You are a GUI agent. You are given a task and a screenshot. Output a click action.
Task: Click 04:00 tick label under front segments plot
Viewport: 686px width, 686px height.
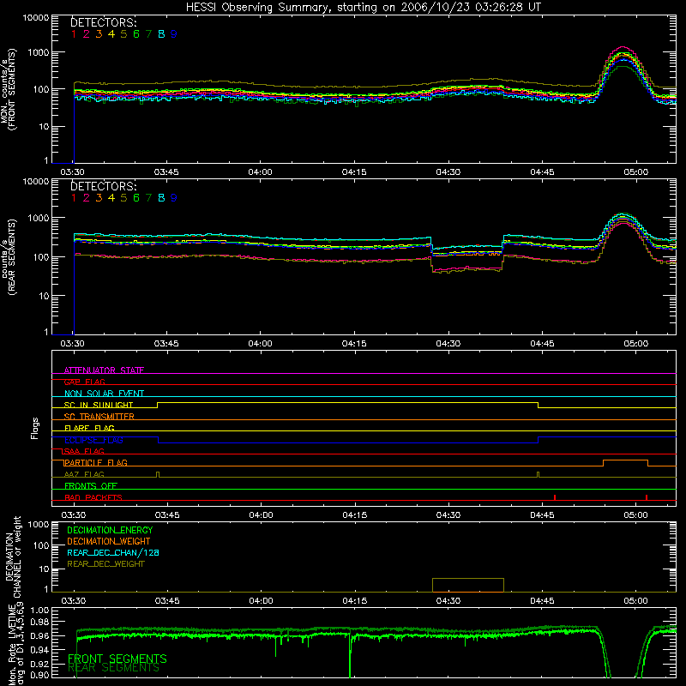coord(261,172)
